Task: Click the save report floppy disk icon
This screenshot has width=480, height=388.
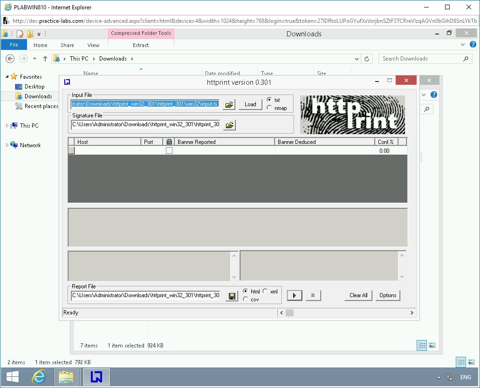Action: point(232,296)
